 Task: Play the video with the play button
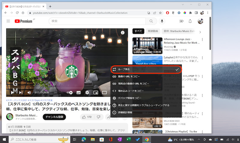tap(13, 92)
